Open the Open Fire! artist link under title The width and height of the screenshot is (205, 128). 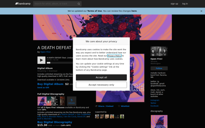click(45, 52)
